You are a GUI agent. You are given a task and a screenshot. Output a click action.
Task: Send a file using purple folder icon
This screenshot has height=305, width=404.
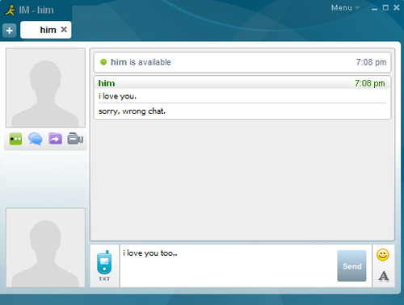(x=55, y=139)
